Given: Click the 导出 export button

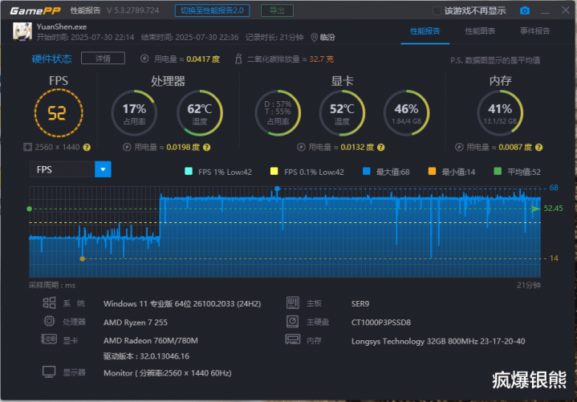Looking at the screenshot, I should tap(277, 10).
